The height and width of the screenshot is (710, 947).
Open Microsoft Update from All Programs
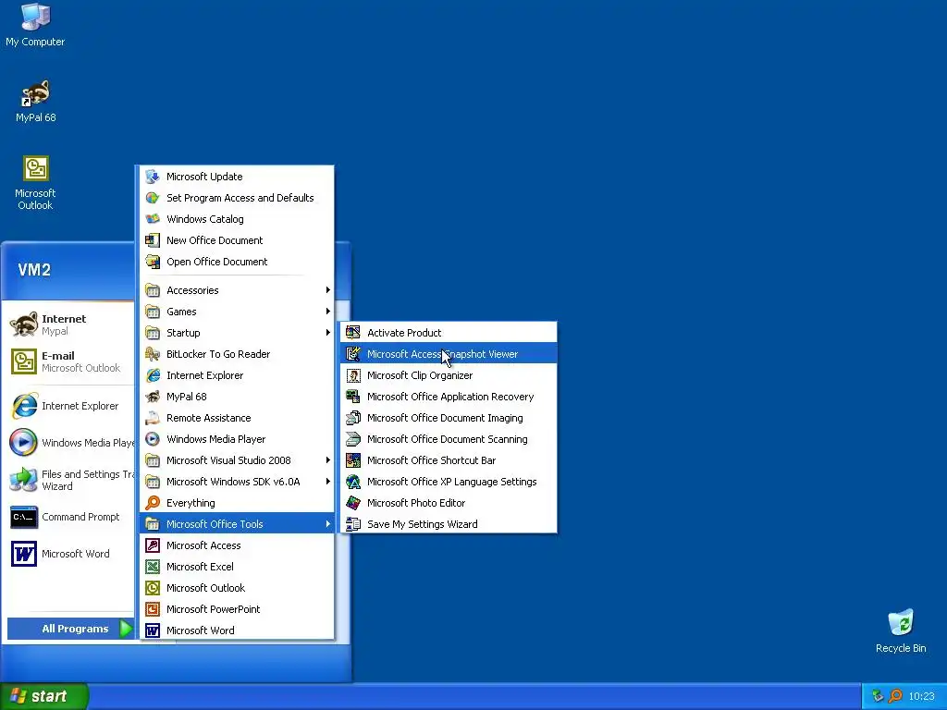tap(237, 177)
